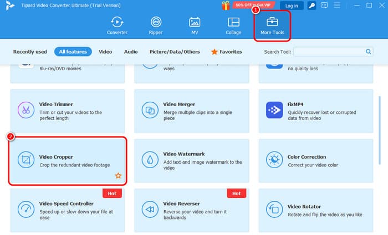Viewport: 388px width, 235px height.
Task: Click the Video Speed Controller gauge icon
Action: pos(26,210)
